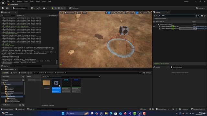Screen dimensions: 207x116
Task: Switch to the Details tab
Action: tap(158, 67)
